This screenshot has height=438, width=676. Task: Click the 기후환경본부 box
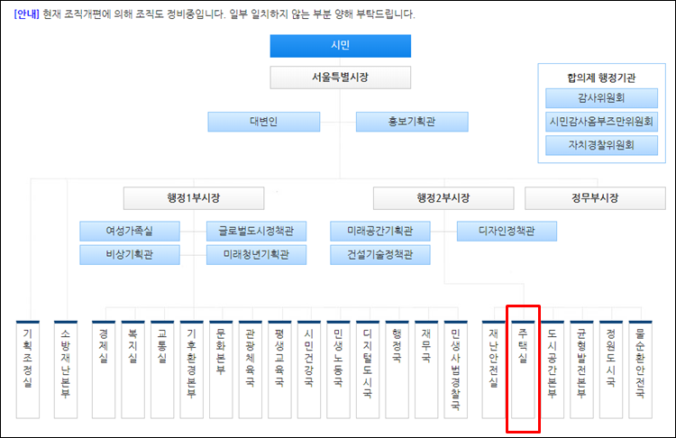coord(191,370)
